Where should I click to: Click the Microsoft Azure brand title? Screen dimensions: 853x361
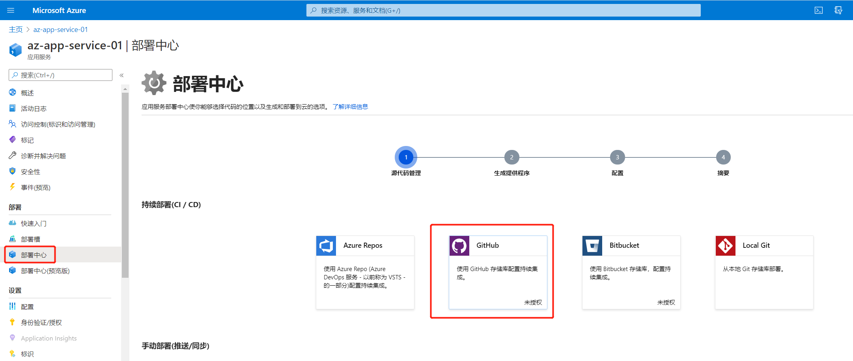click(x=59, y=10)
